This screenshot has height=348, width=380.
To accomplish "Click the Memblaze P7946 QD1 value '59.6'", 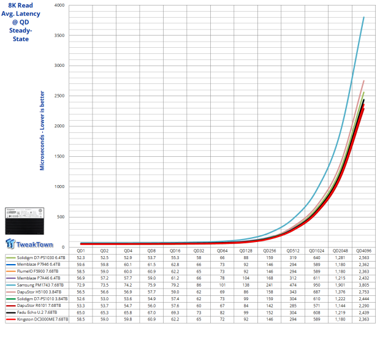I will [x=81, y=265].
